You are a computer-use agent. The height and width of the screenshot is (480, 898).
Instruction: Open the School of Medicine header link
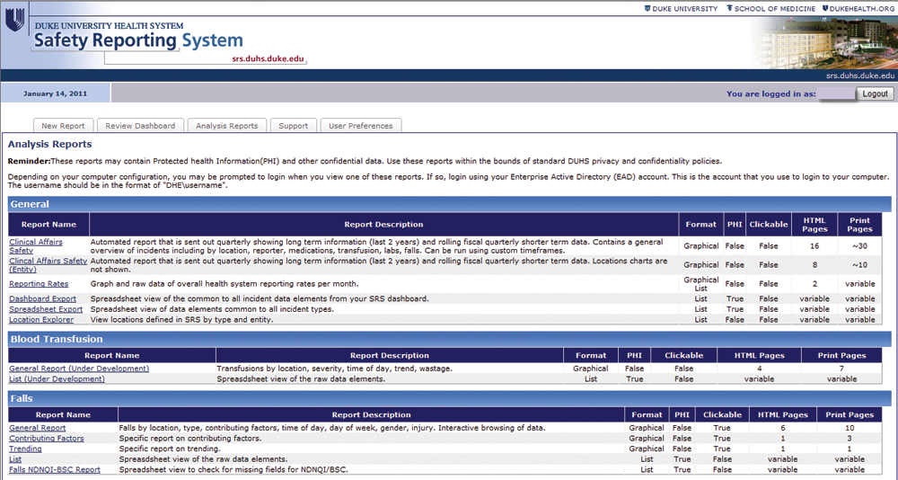[770, 9]
